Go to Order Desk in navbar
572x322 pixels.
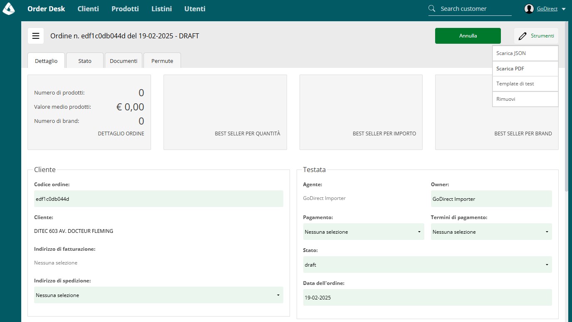tap(46, 9)
